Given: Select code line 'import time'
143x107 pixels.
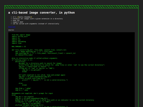Looking at the screenshot, I should point(17,43).
